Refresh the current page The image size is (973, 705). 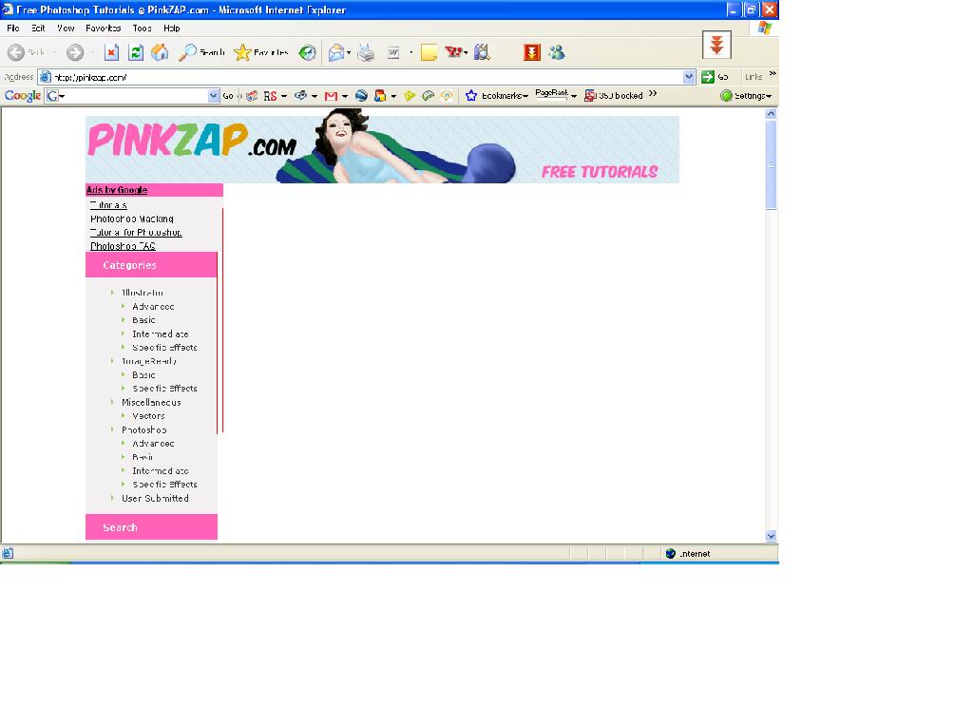tap(136, 53)
